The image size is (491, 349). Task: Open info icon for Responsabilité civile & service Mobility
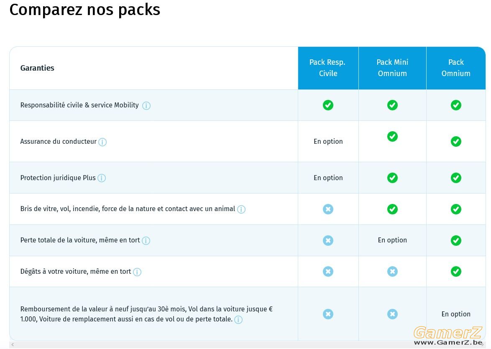(146, 106)
